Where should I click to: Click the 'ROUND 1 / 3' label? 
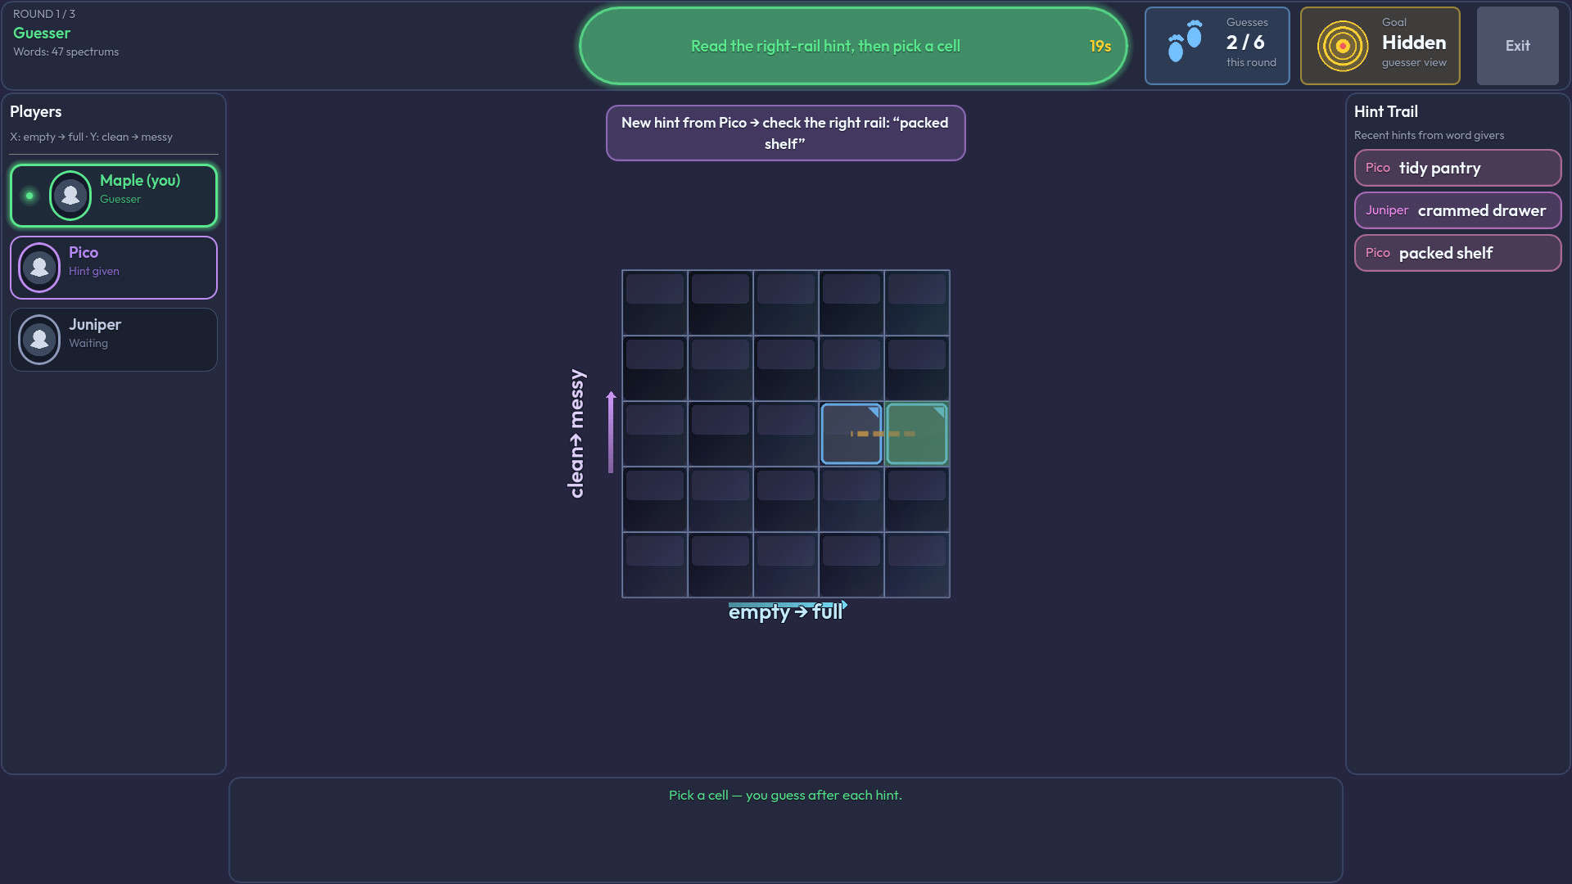coord(44,14)
